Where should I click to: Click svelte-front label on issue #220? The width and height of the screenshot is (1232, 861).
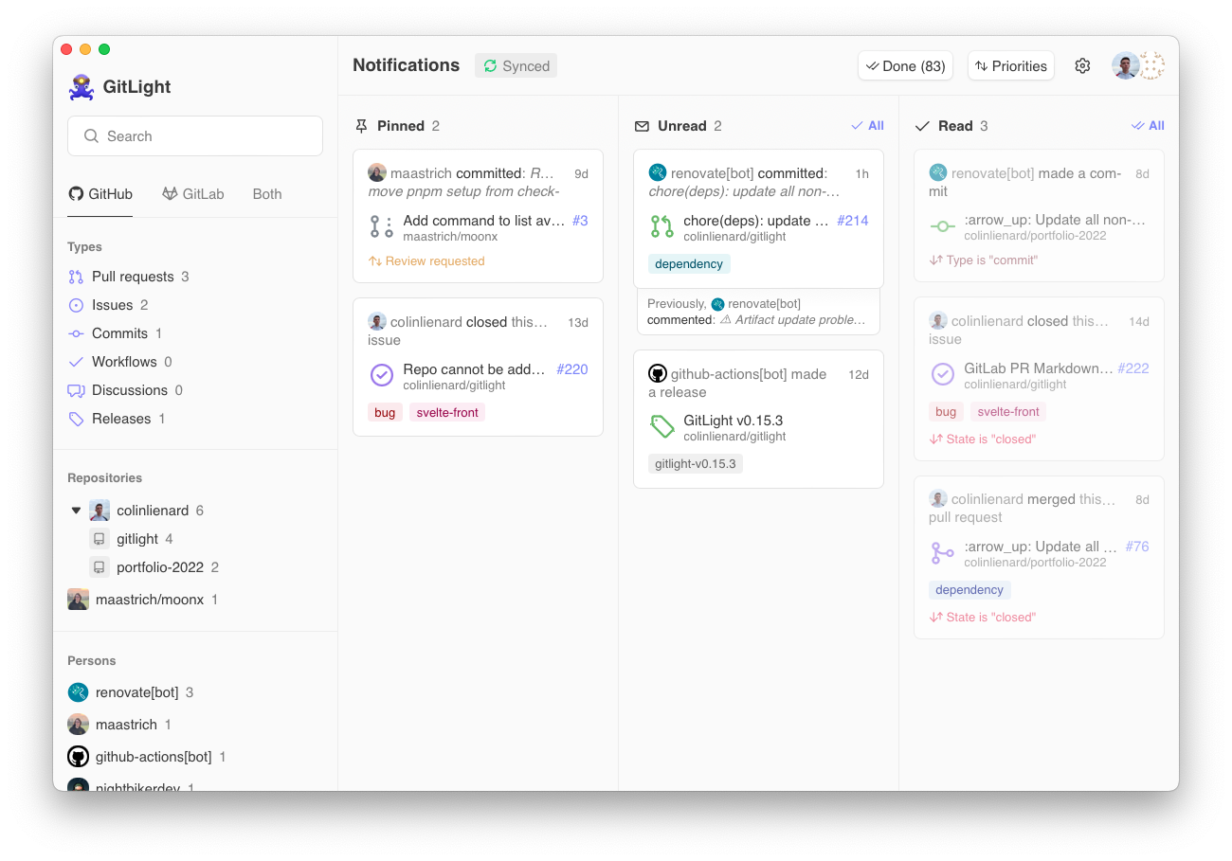click(447, 413)
